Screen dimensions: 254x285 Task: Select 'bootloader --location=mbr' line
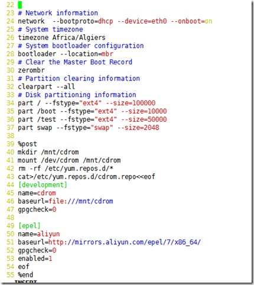[66, 54]
